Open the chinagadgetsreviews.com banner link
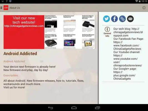The image size is (148, 111). pos(24,26)
